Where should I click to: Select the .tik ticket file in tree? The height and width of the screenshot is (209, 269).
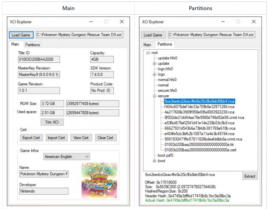point(199,145)
